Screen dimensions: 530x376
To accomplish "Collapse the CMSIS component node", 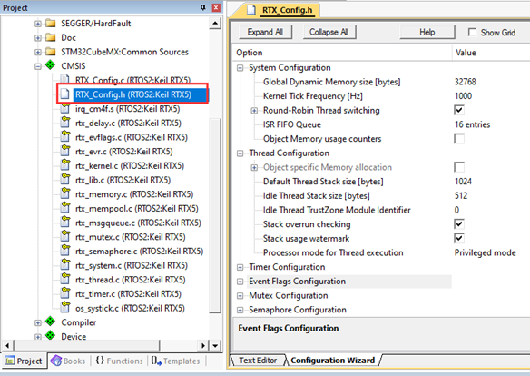I will click(x=38, y=66).
